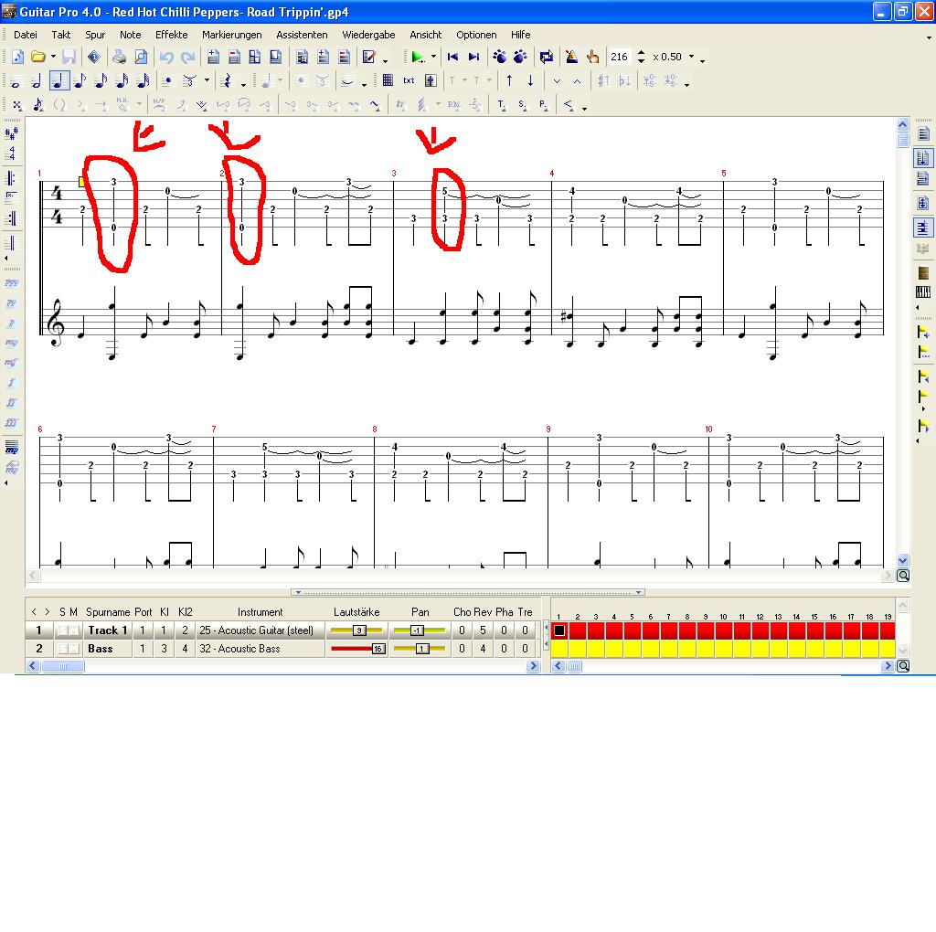Click the Open file folder icon
This screenshot has height=932, width=936.
(x=38, y=57)
